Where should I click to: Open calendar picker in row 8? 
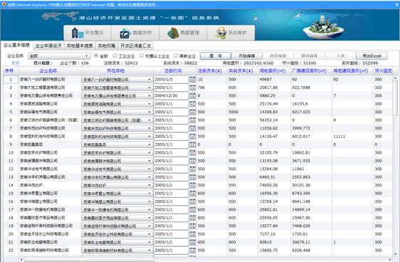click(192, 137)
